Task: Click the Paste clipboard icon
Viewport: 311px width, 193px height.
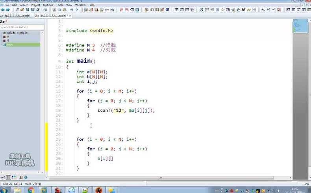Action: pos(65,9)
